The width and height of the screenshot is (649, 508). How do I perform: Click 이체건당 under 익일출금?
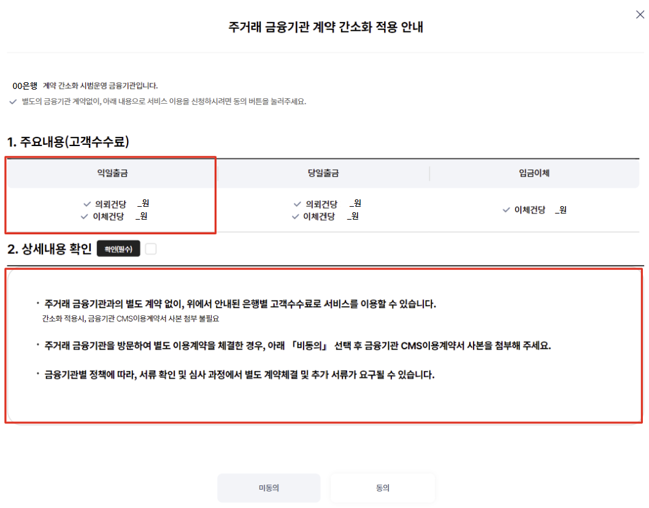point(109,217)
